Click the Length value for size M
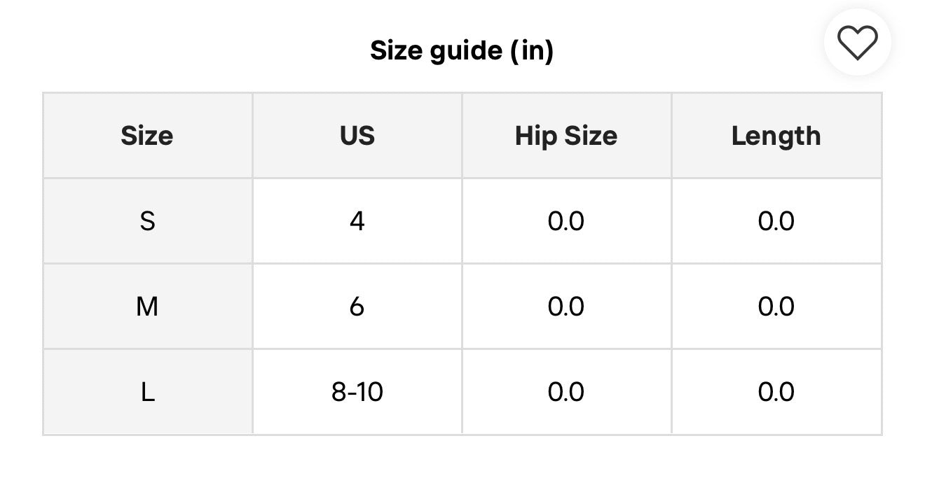Screen dimensions: 925x485 (776, 307)
